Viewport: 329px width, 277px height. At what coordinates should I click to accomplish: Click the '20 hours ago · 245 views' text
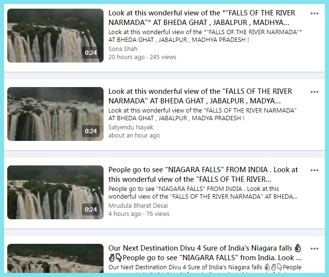pyautogui.click(x=142, y=57)
